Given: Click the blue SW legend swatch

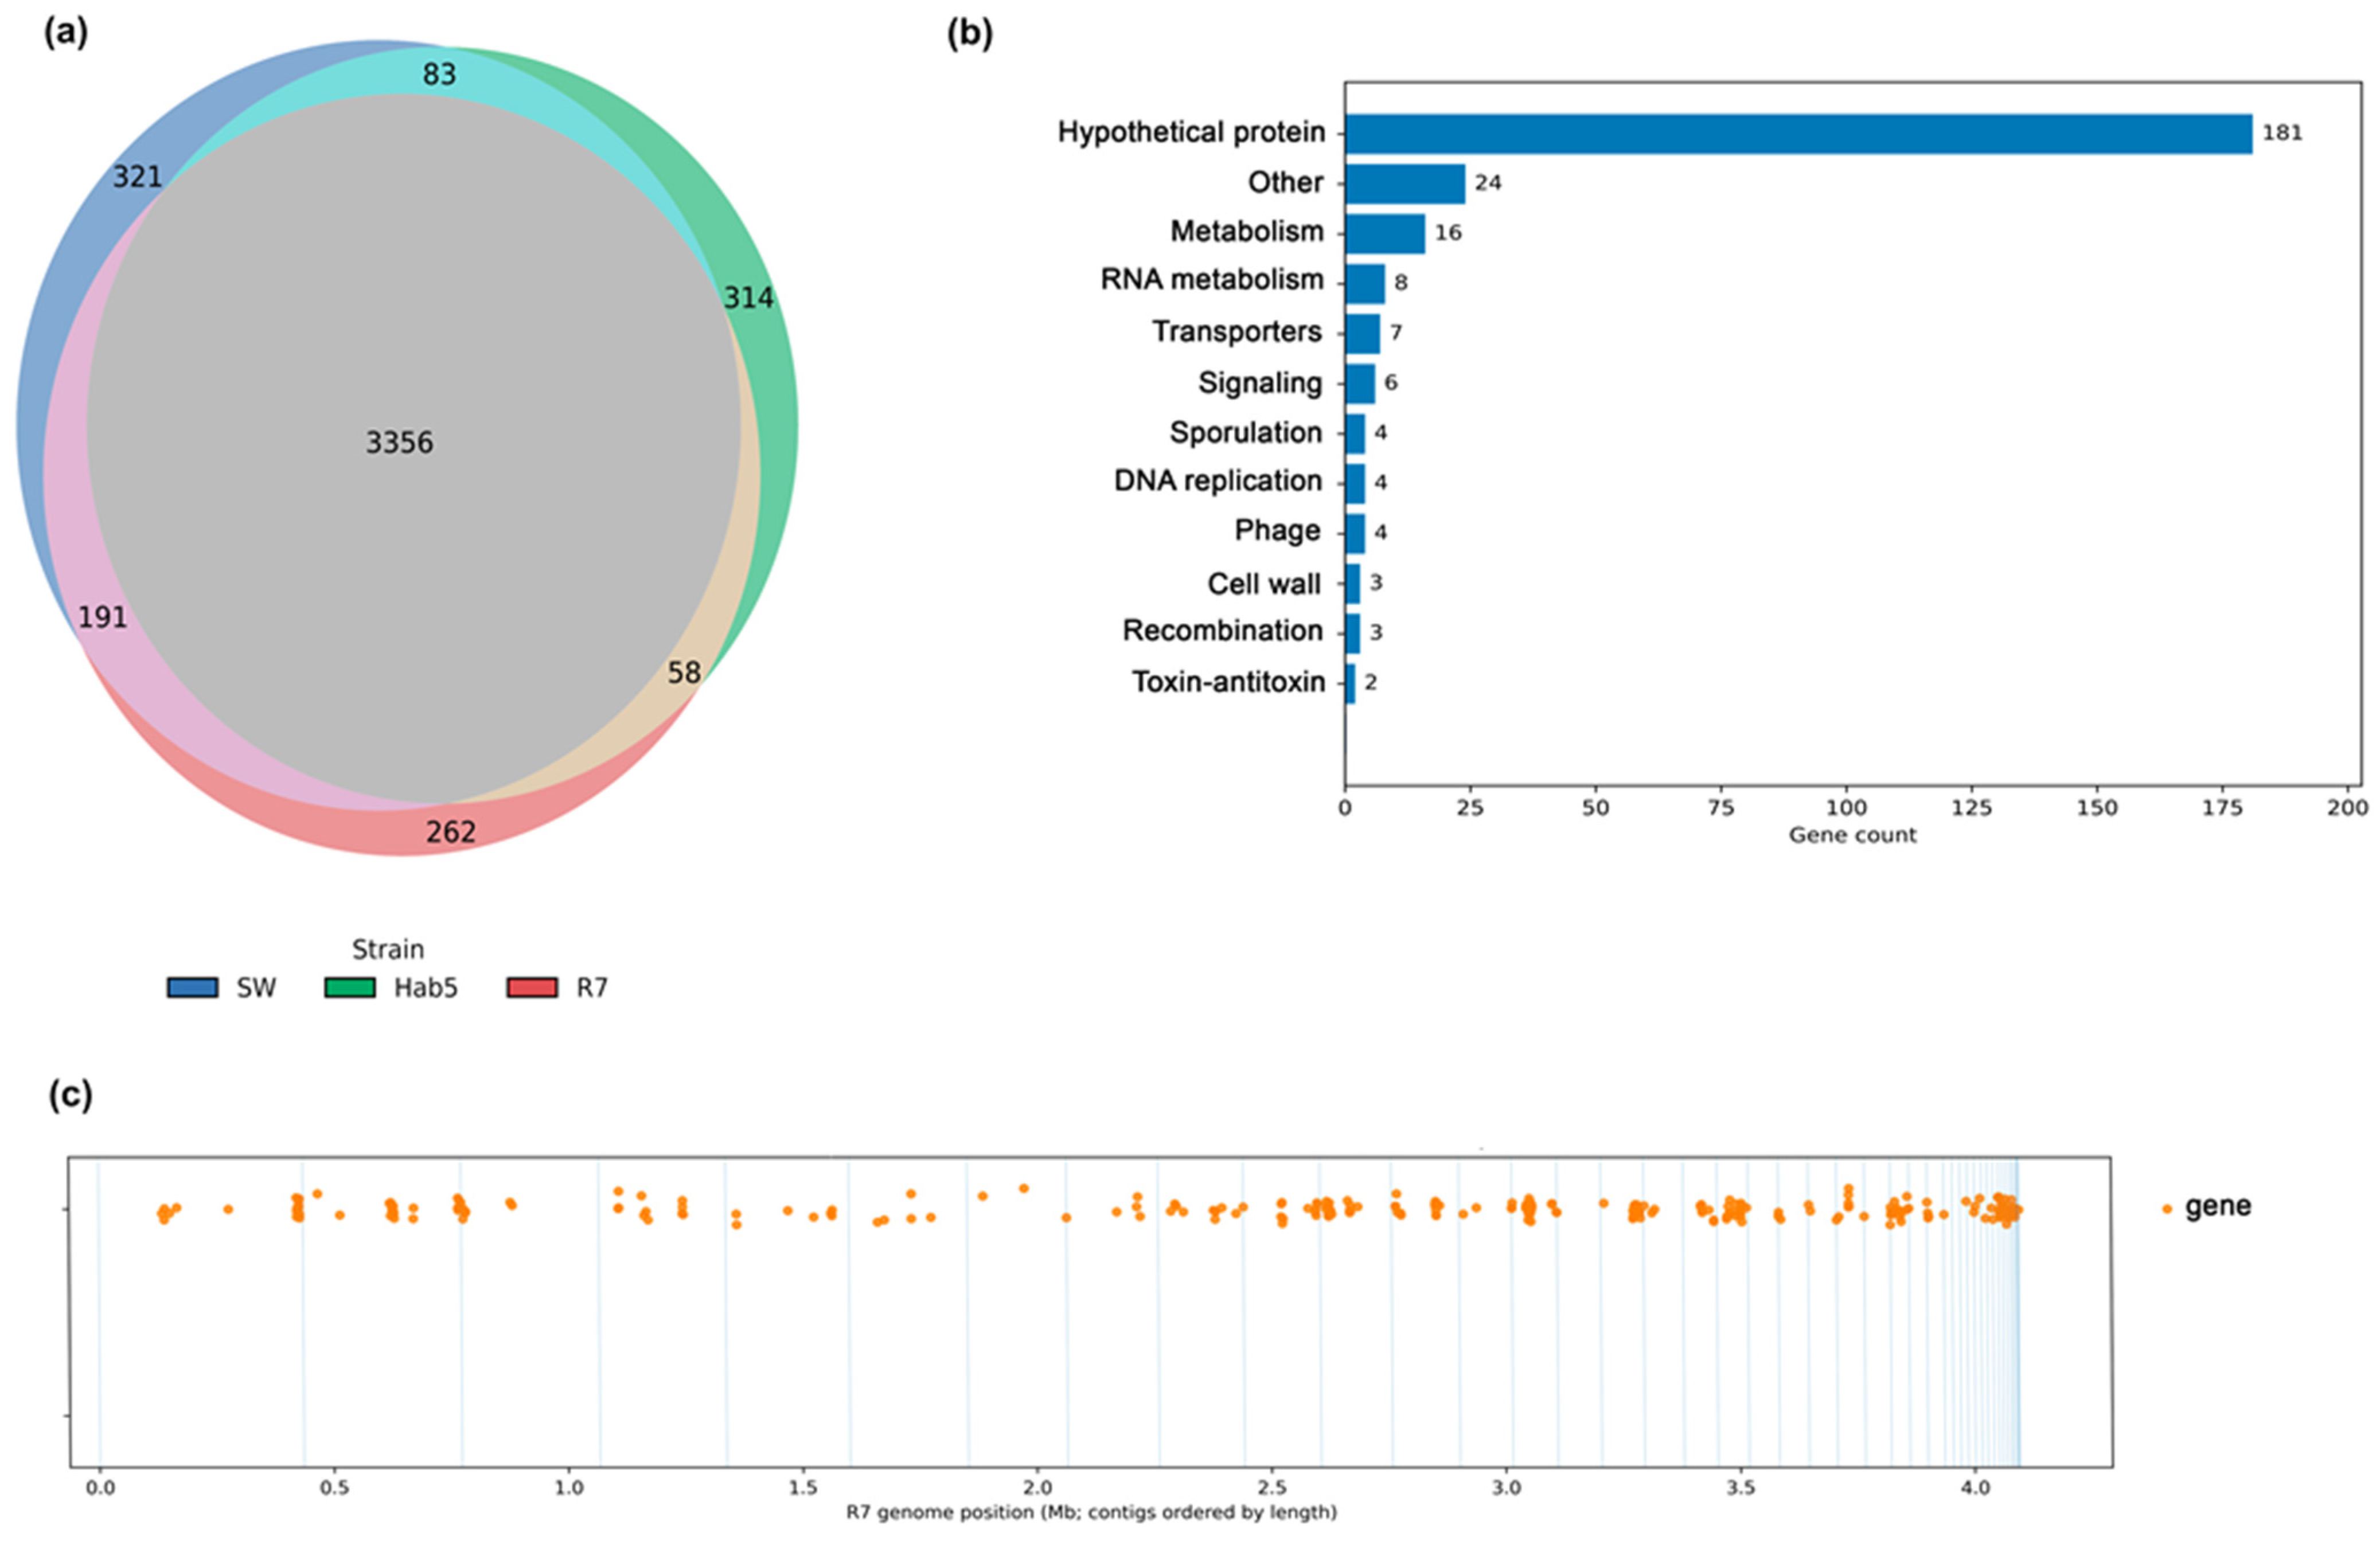Looking at the screenshot, I should coord(192,988).
